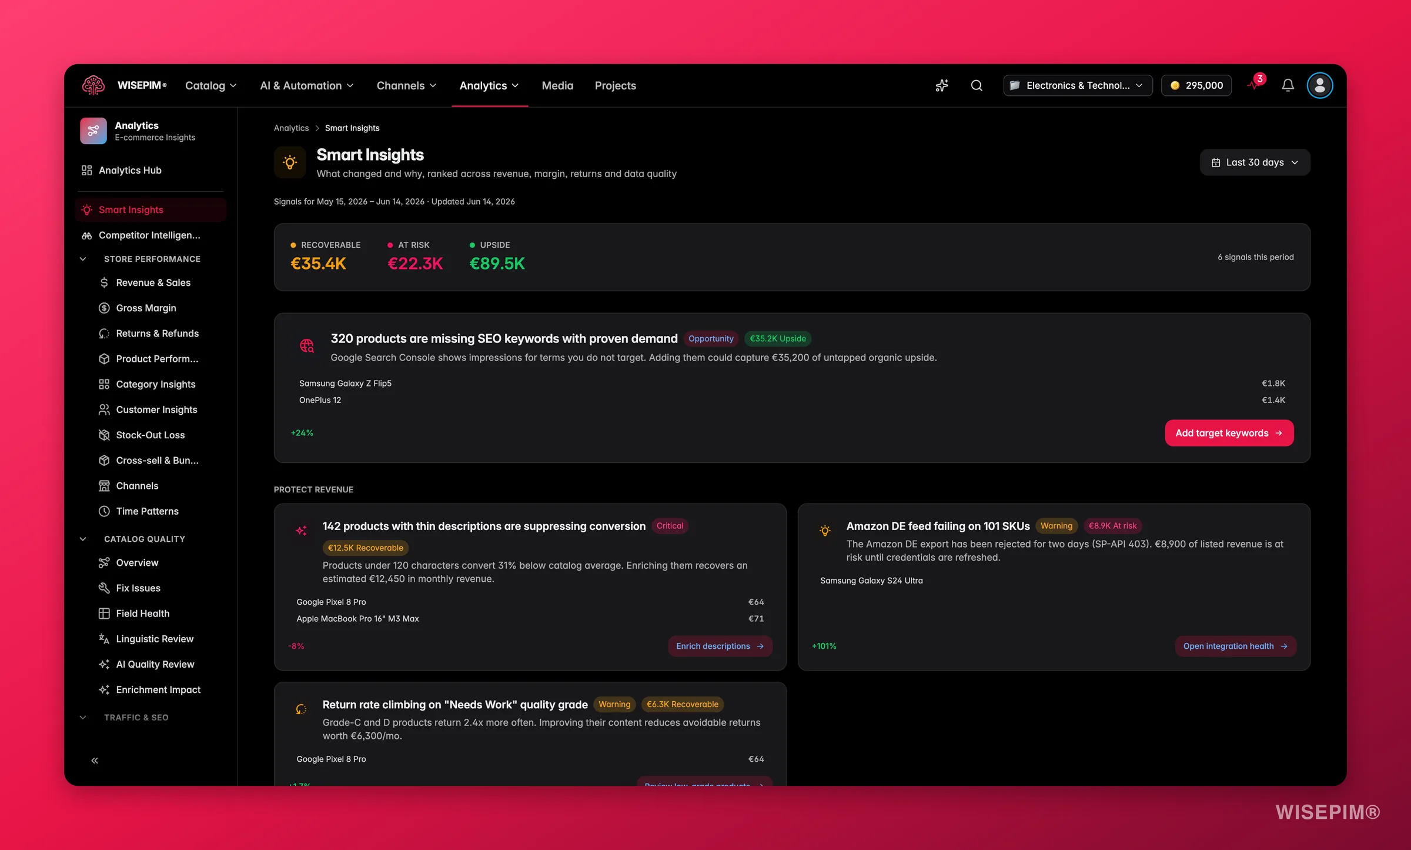Click the Samsung Galaxy Z Flip5 row
Viewport: 1411px width, 850px height.
pyautogui.click(x=792, y=384)
